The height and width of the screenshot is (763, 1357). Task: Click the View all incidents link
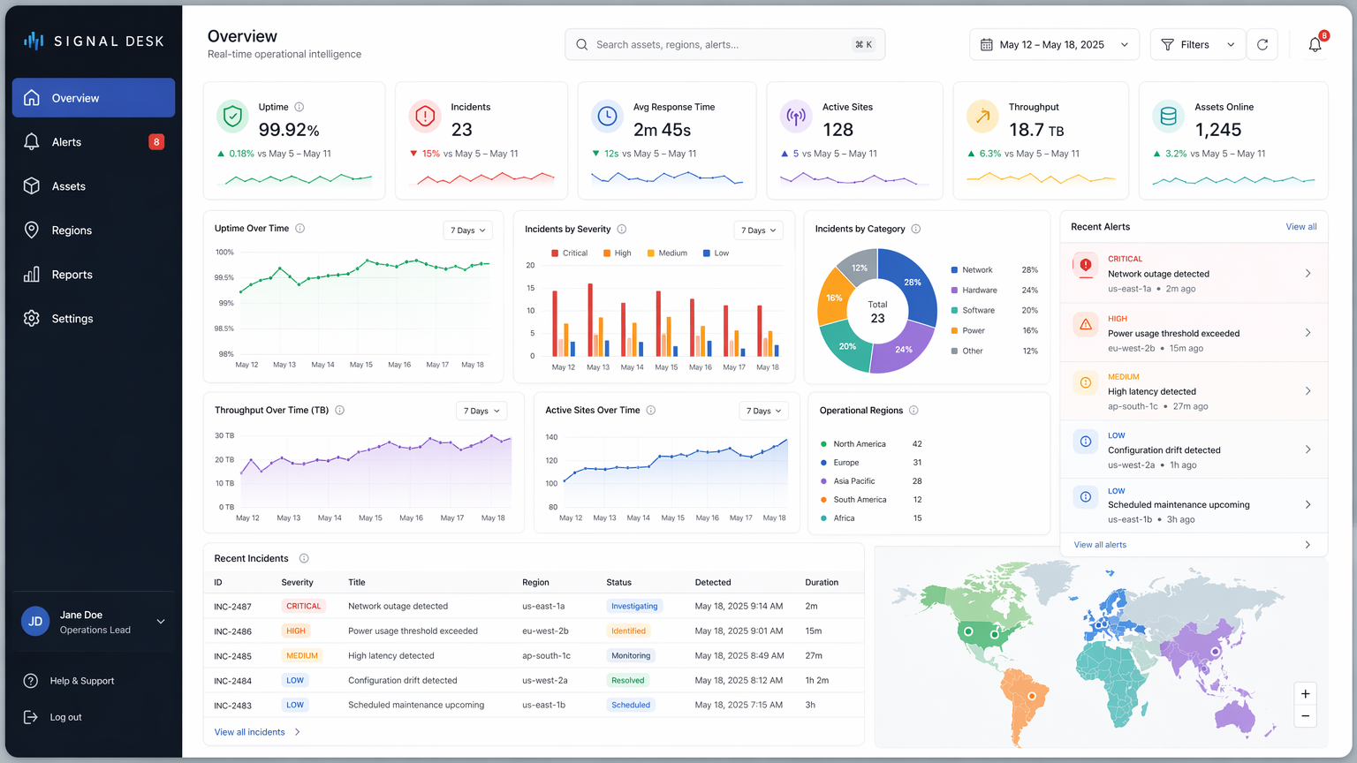pyautogui.click(x=250, y=732)
